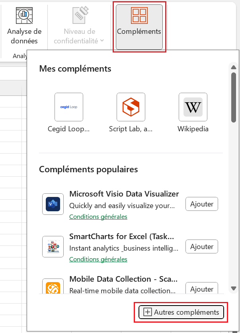Viewport: 240px width, 333px height.
Task: Open the Niveau de confidentialité dropdown
Action: (x=79, y=26)
